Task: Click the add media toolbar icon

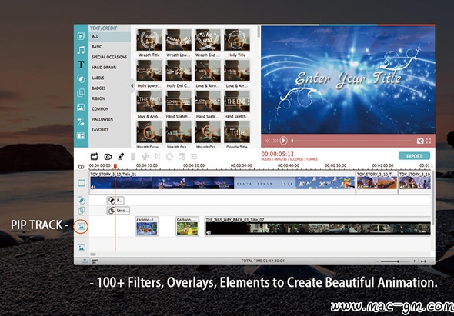Action: click(x=95, y=156)
